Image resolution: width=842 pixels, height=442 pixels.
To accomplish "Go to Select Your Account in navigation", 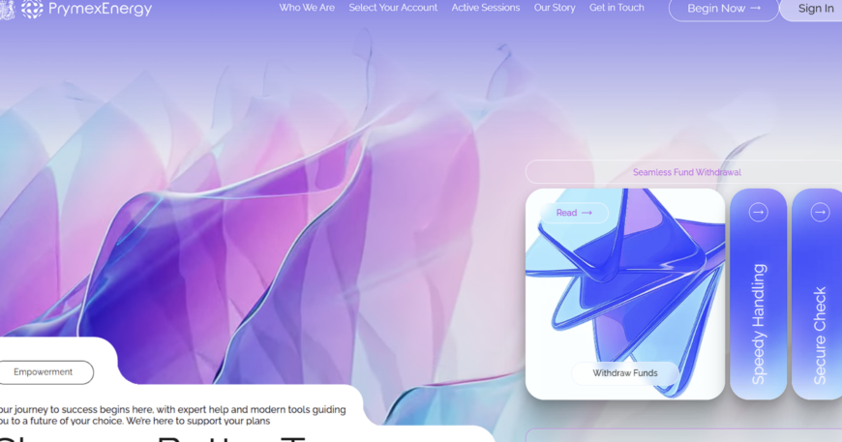I will (393, 8).
